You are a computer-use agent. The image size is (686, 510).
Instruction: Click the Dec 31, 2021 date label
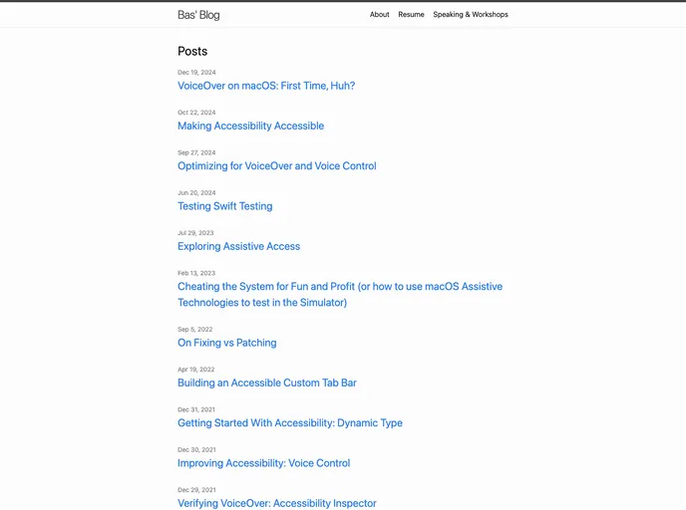coord(196,409)
